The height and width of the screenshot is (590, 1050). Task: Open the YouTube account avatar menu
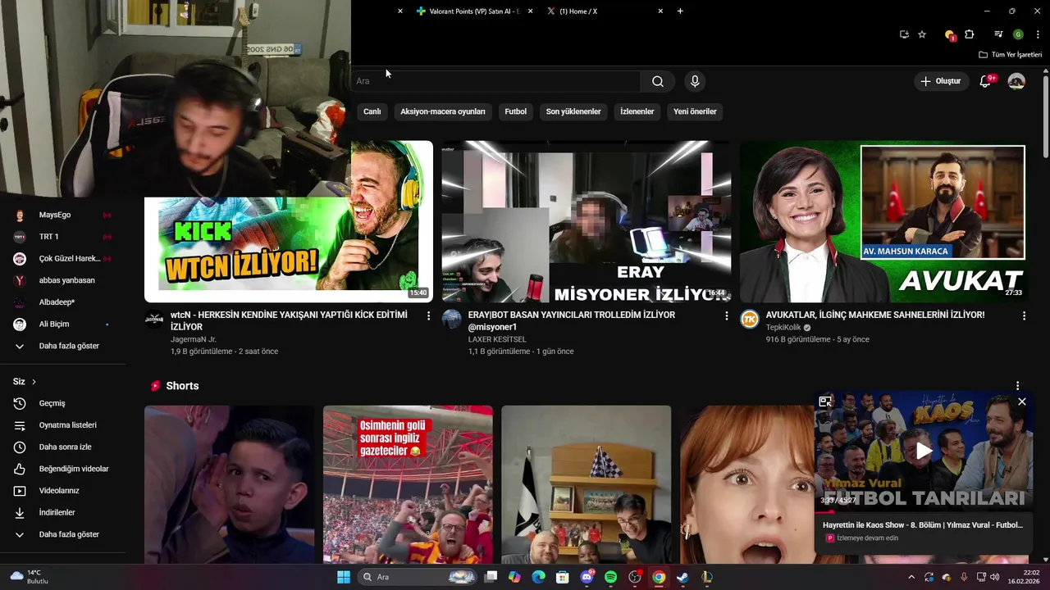pyautogui.click(x=1016, y=81)
